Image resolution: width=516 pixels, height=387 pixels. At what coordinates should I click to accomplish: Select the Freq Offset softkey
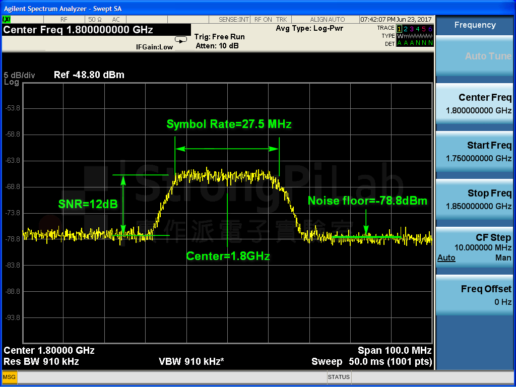pos(474,295)
